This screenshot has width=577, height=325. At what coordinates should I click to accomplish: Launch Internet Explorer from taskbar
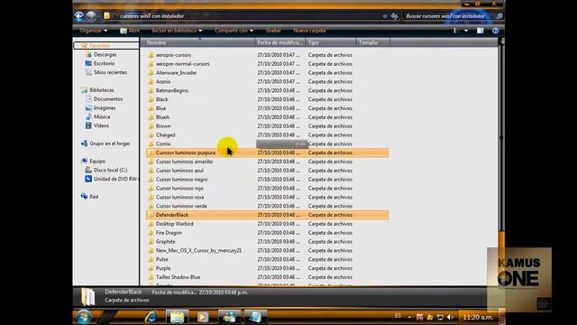pos(151,317)
